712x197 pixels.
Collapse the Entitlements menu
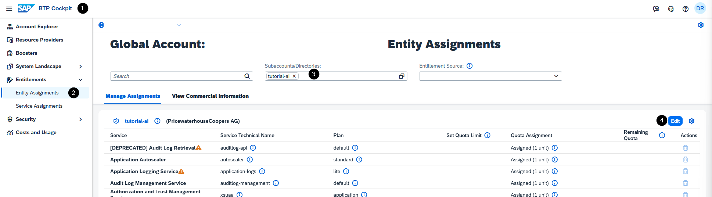[80, 80]
